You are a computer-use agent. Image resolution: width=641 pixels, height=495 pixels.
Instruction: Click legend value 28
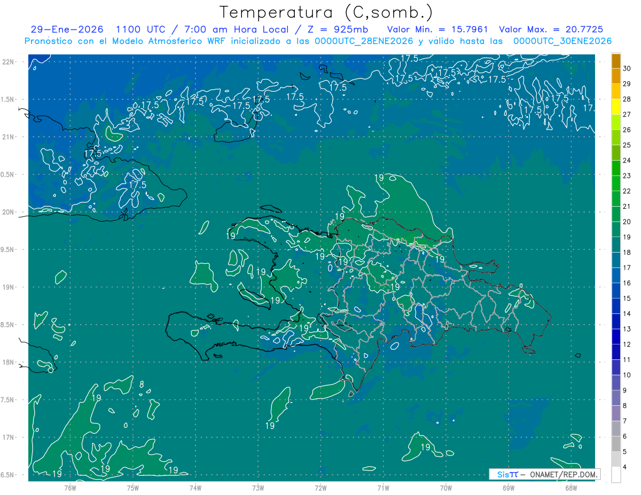(x=627, y=99)
